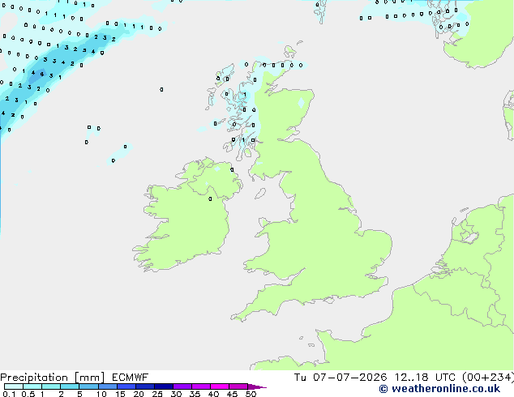Click the "Precipitation [mm]" label
The width and height of the screenshot is (514, 397).
pyautogui.click(x=53, y=378)
